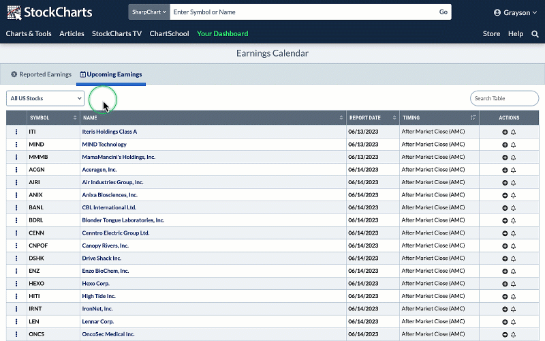Click the StockCharts logo
Viewport: 545px width, 341px height.
click(48, 12)
